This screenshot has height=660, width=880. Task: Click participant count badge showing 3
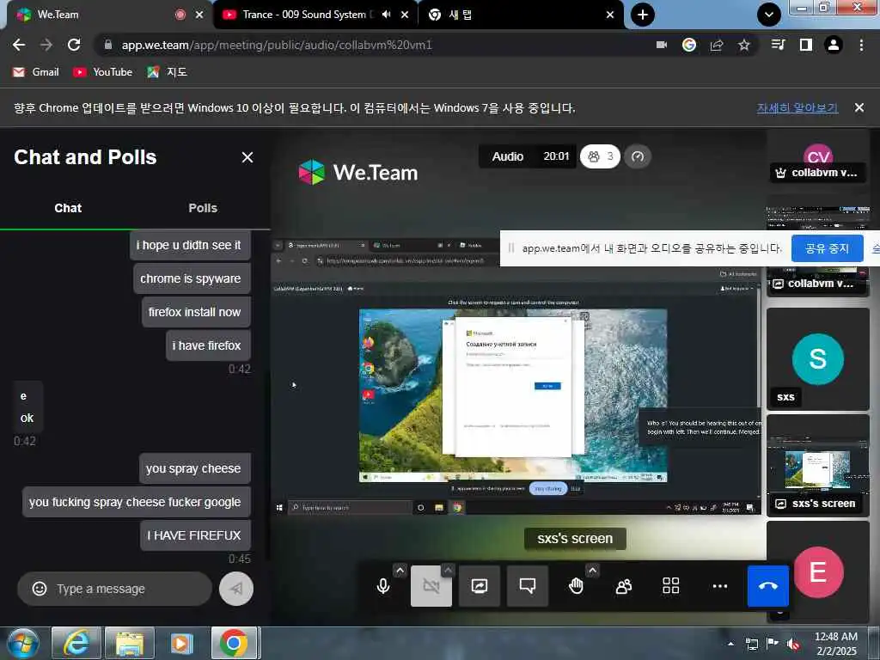pos(600,156)
